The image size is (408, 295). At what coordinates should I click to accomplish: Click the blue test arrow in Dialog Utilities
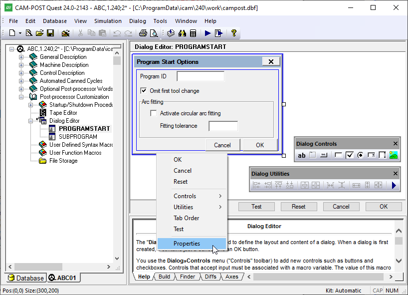click(x=394, y=185)
